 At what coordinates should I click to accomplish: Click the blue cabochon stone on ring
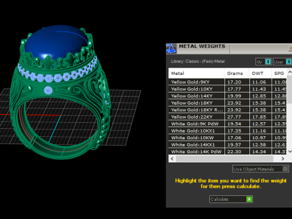(x=56, y=43)
